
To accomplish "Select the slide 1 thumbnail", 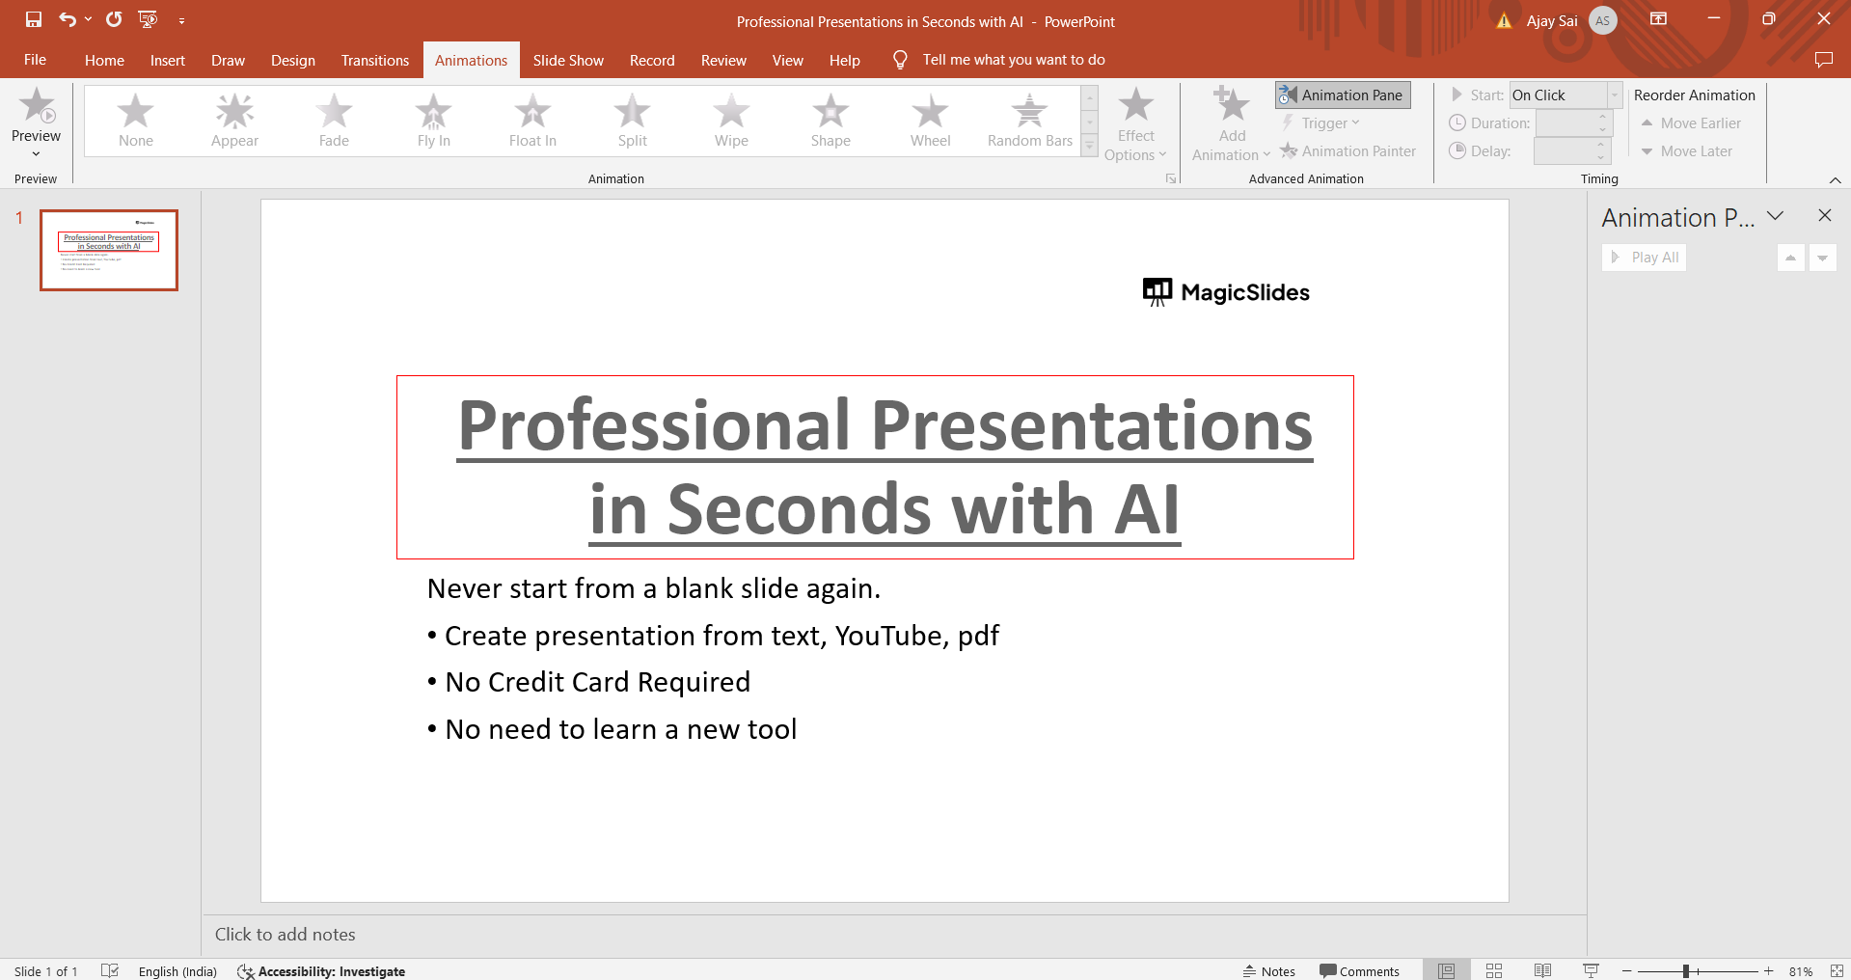I will point(109,250).
